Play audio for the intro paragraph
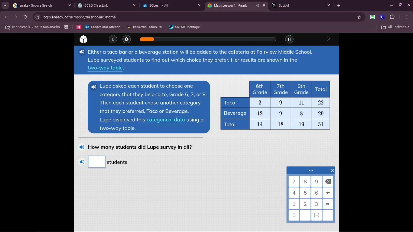Screen dimensions: 413x232 click(x=82, y=52)
